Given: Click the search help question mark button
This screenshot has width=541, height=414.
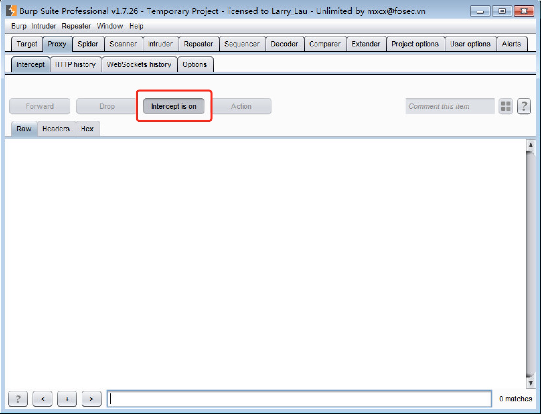Looking at the screenshot, I should 18,399.
